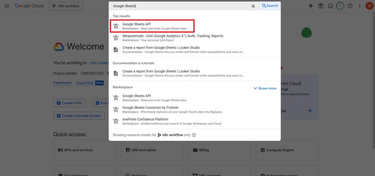375x176 pixels.
Task: Click into the Google Sheets search field
Action: coord(179,6)
